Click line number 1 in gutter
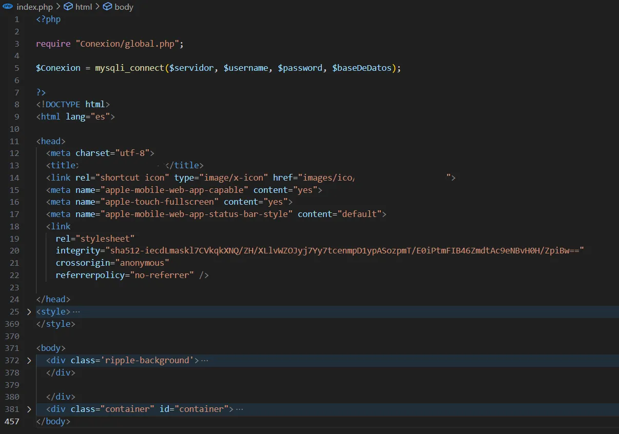Viewport: 619px width, 434px height. point(17,19)
